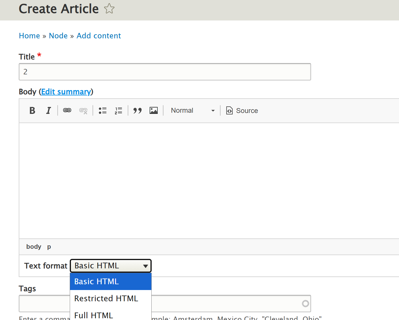The width and height of the screenshot is (399, 320).
Task: Insert a numbered list
Action: tap(118, 110)
